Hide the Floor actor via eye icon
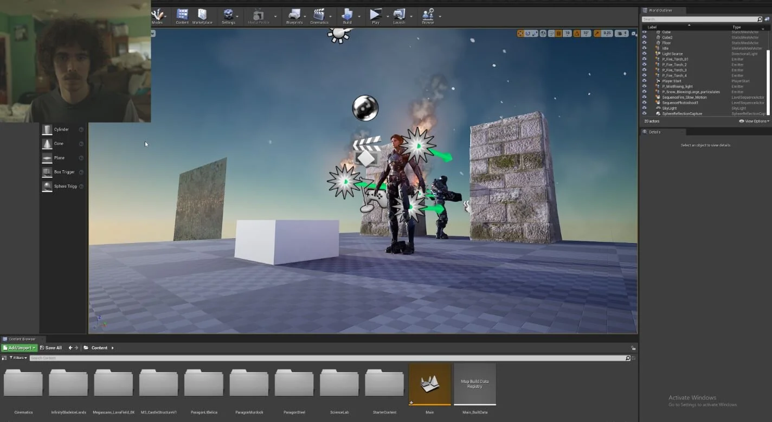This screenshot has height=422, width=772. pyautogui.click(x=645, y=43)
